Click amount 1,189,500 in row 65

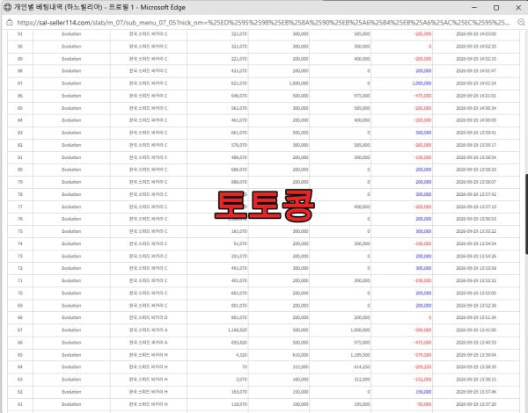[x=360, y=355]
